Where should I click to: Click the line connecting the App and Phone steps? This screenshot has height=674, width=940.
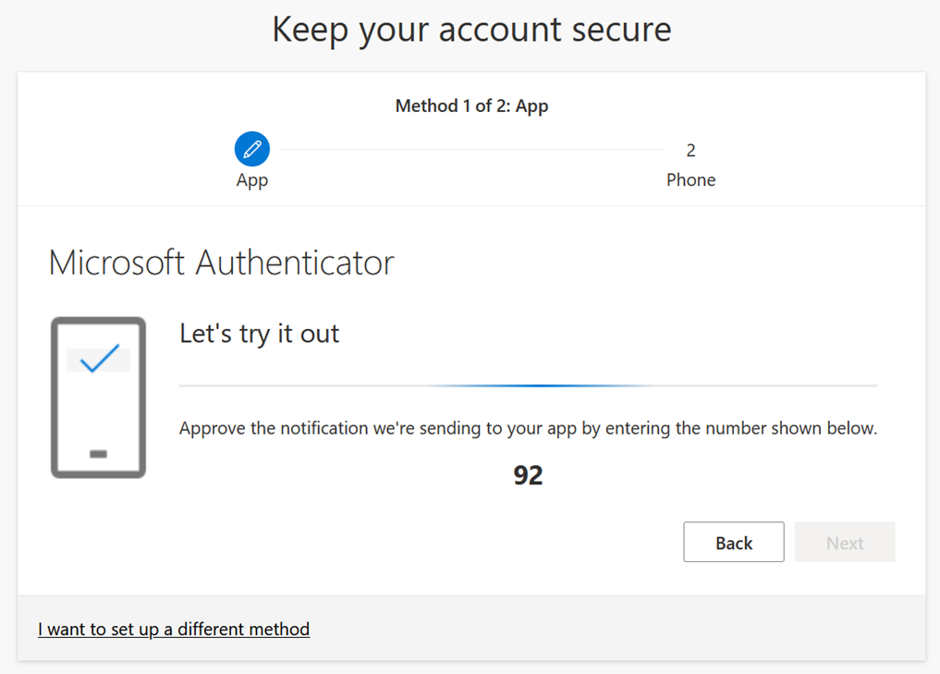(471, 150)
